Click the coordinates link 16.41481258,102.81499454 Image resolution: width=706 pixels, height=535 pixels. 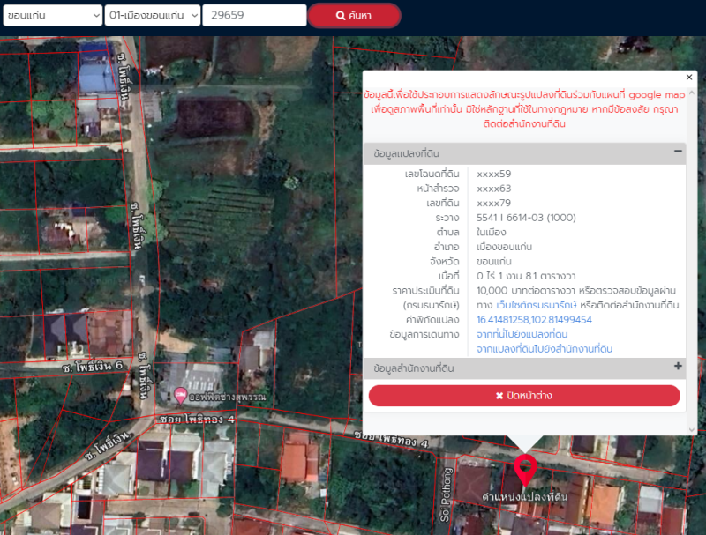pyautogui.click(x=534, y=319)
